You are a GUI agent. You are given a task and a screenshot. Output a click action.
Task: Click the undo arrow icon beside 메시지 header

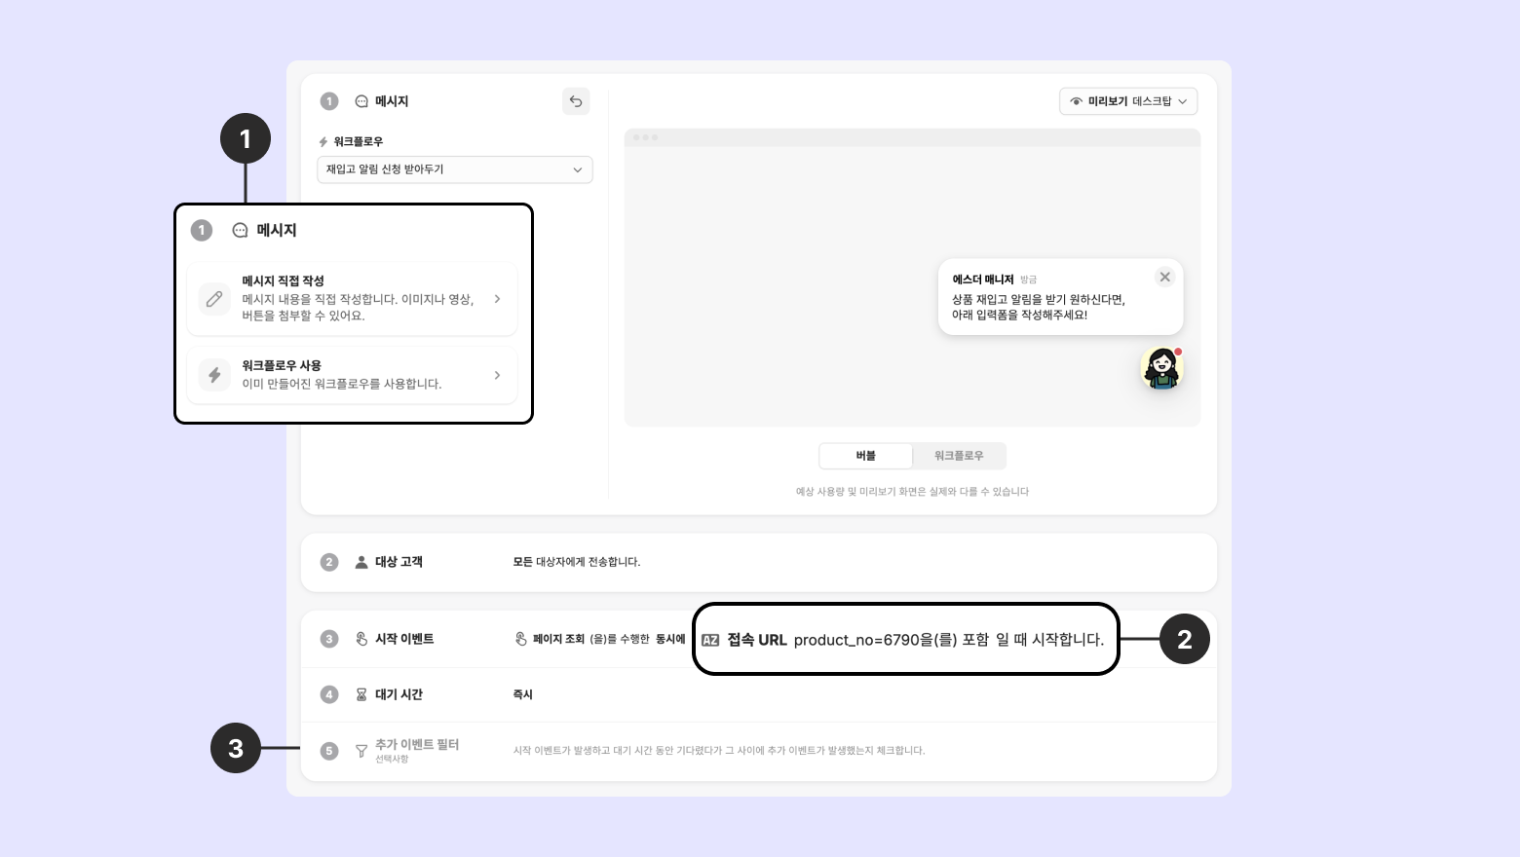576,101
